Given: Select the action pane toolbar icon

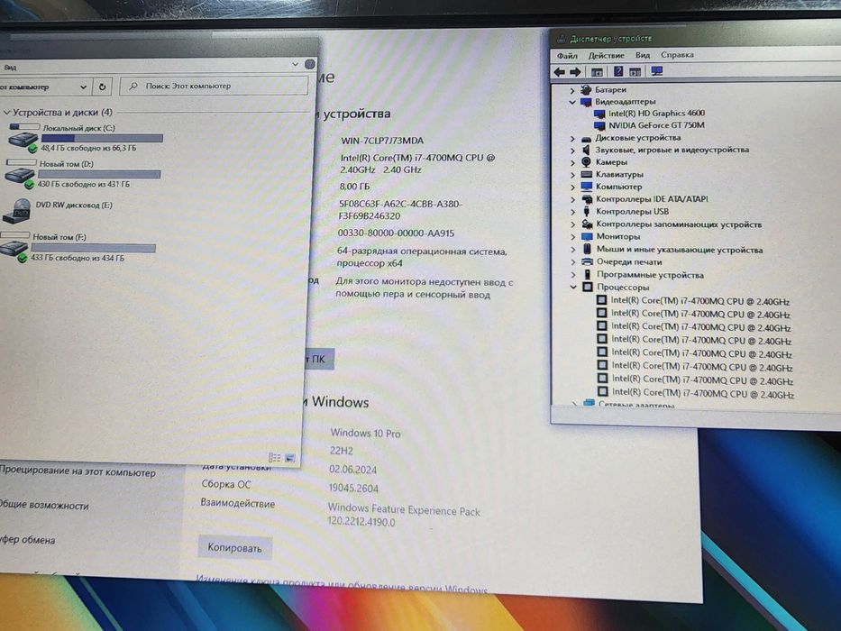Looking at the screenshot, I should (635, 72).
